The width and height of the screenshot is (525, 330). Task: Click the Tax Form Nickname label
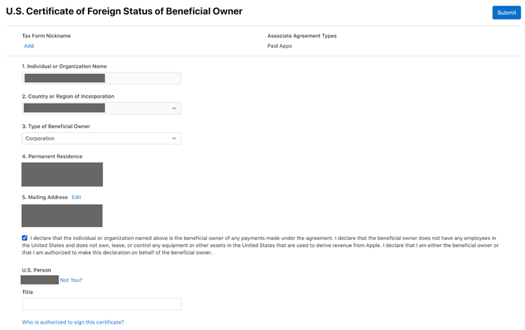[46, 36]
